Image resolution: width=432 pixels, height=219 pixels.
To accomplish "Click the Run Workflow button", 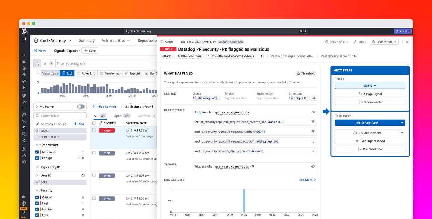I will (x=370, y=149).
